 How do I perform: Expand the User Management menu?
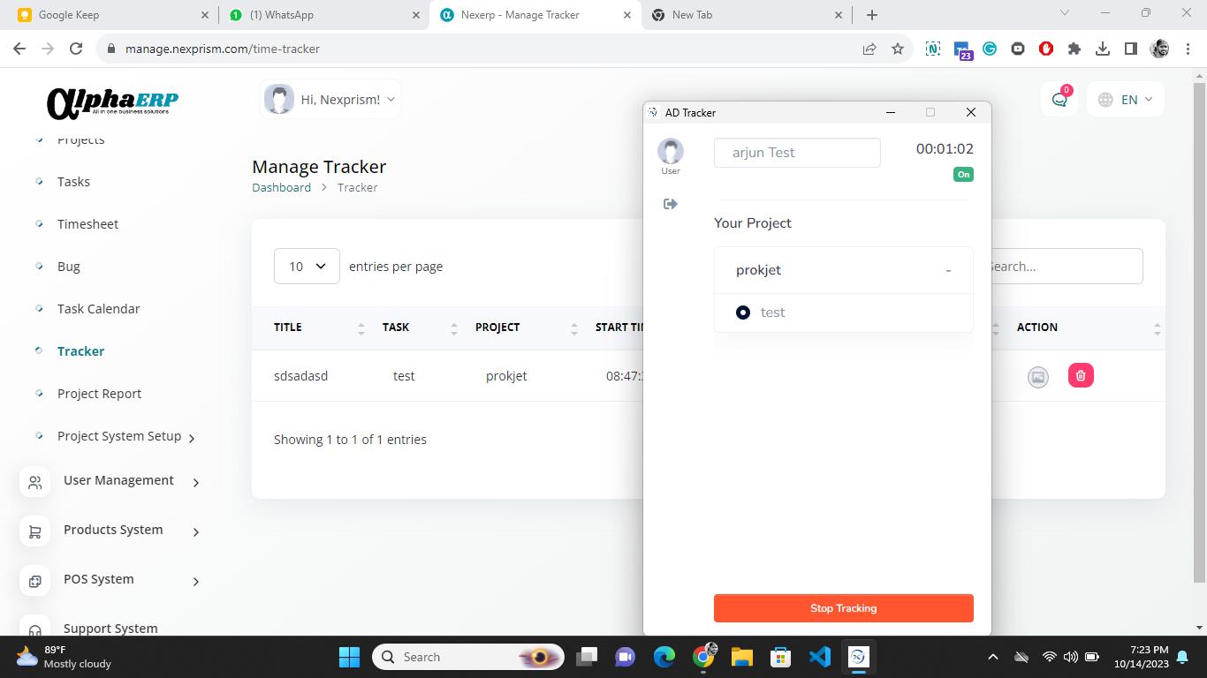[x=118, y=480]
